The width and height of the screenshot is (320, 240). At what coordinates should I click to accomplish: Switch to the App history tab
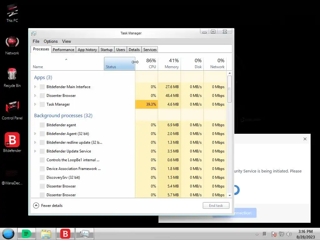pyautogui.click(x=87, y=50)
